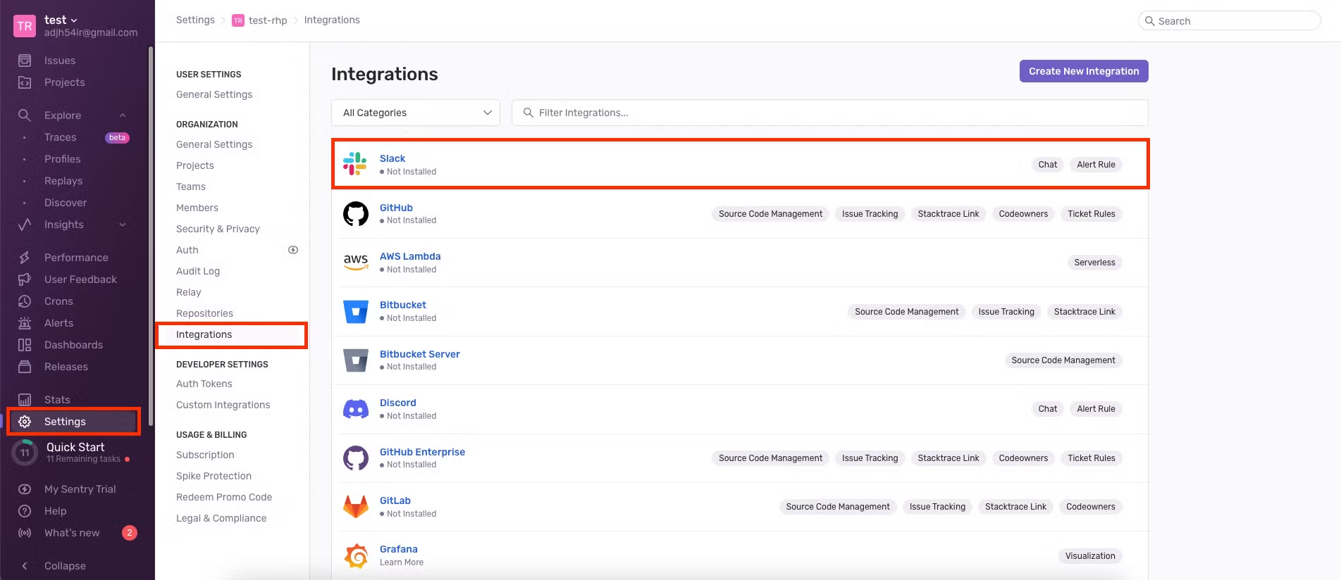Click the Create New Integration button
1341x580 pixels.
[1083, 71]
